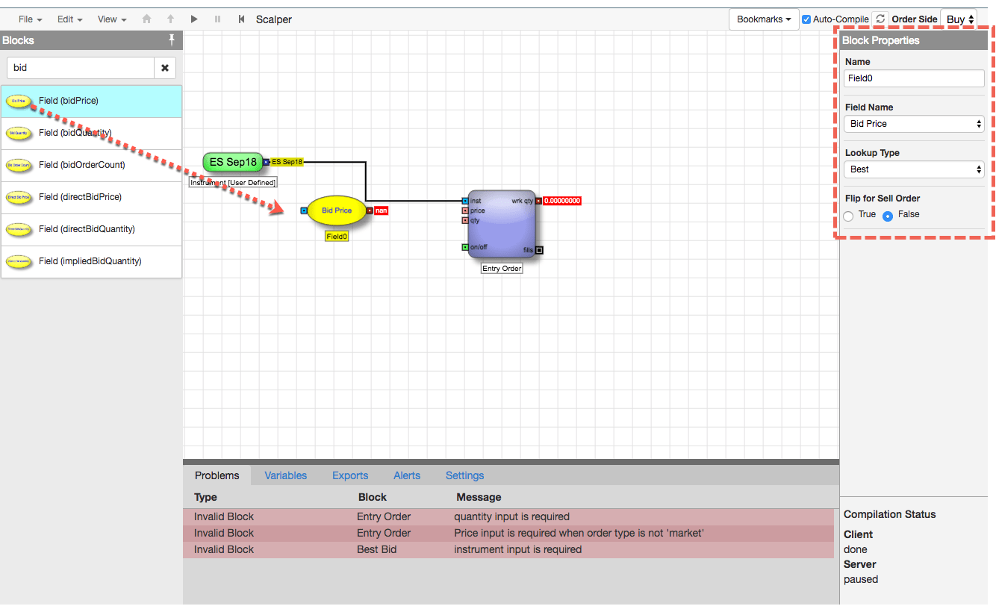This screenshot has height=609, width=996.
Task: Click the Bid Price block input port
Action: [x=304, y=210]
